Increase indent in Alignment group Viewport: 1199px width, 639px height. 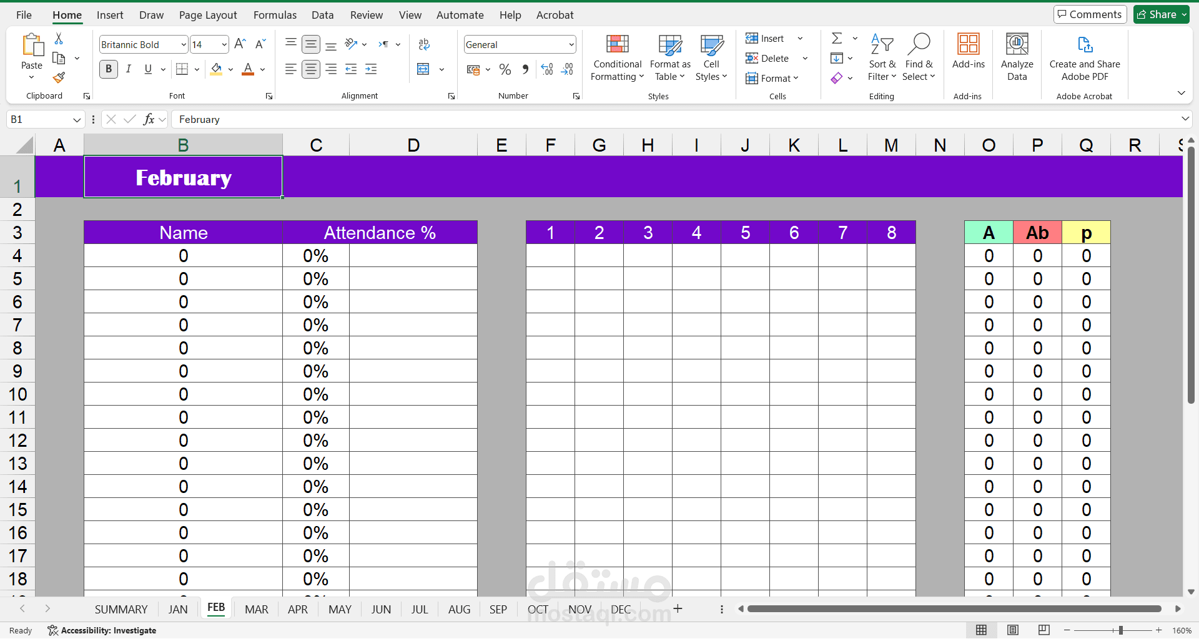(x=371, y=69)
